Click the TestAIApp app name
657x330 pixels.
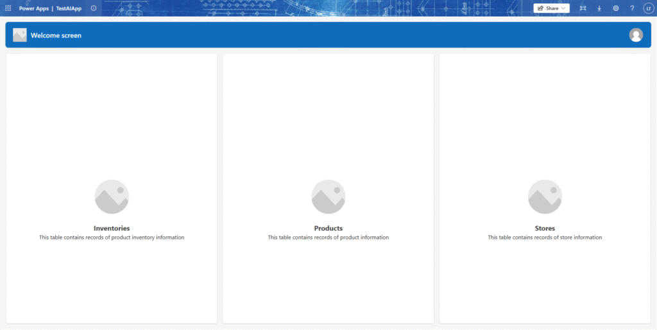(x=69, y=8)
